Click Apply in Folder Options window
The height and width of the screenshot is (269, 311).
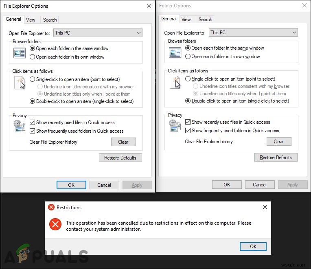[x=293, y=184]
